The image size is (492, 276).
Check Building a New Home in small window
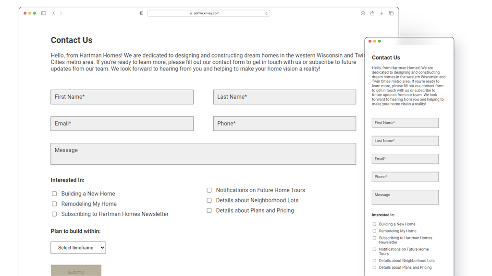374,224
